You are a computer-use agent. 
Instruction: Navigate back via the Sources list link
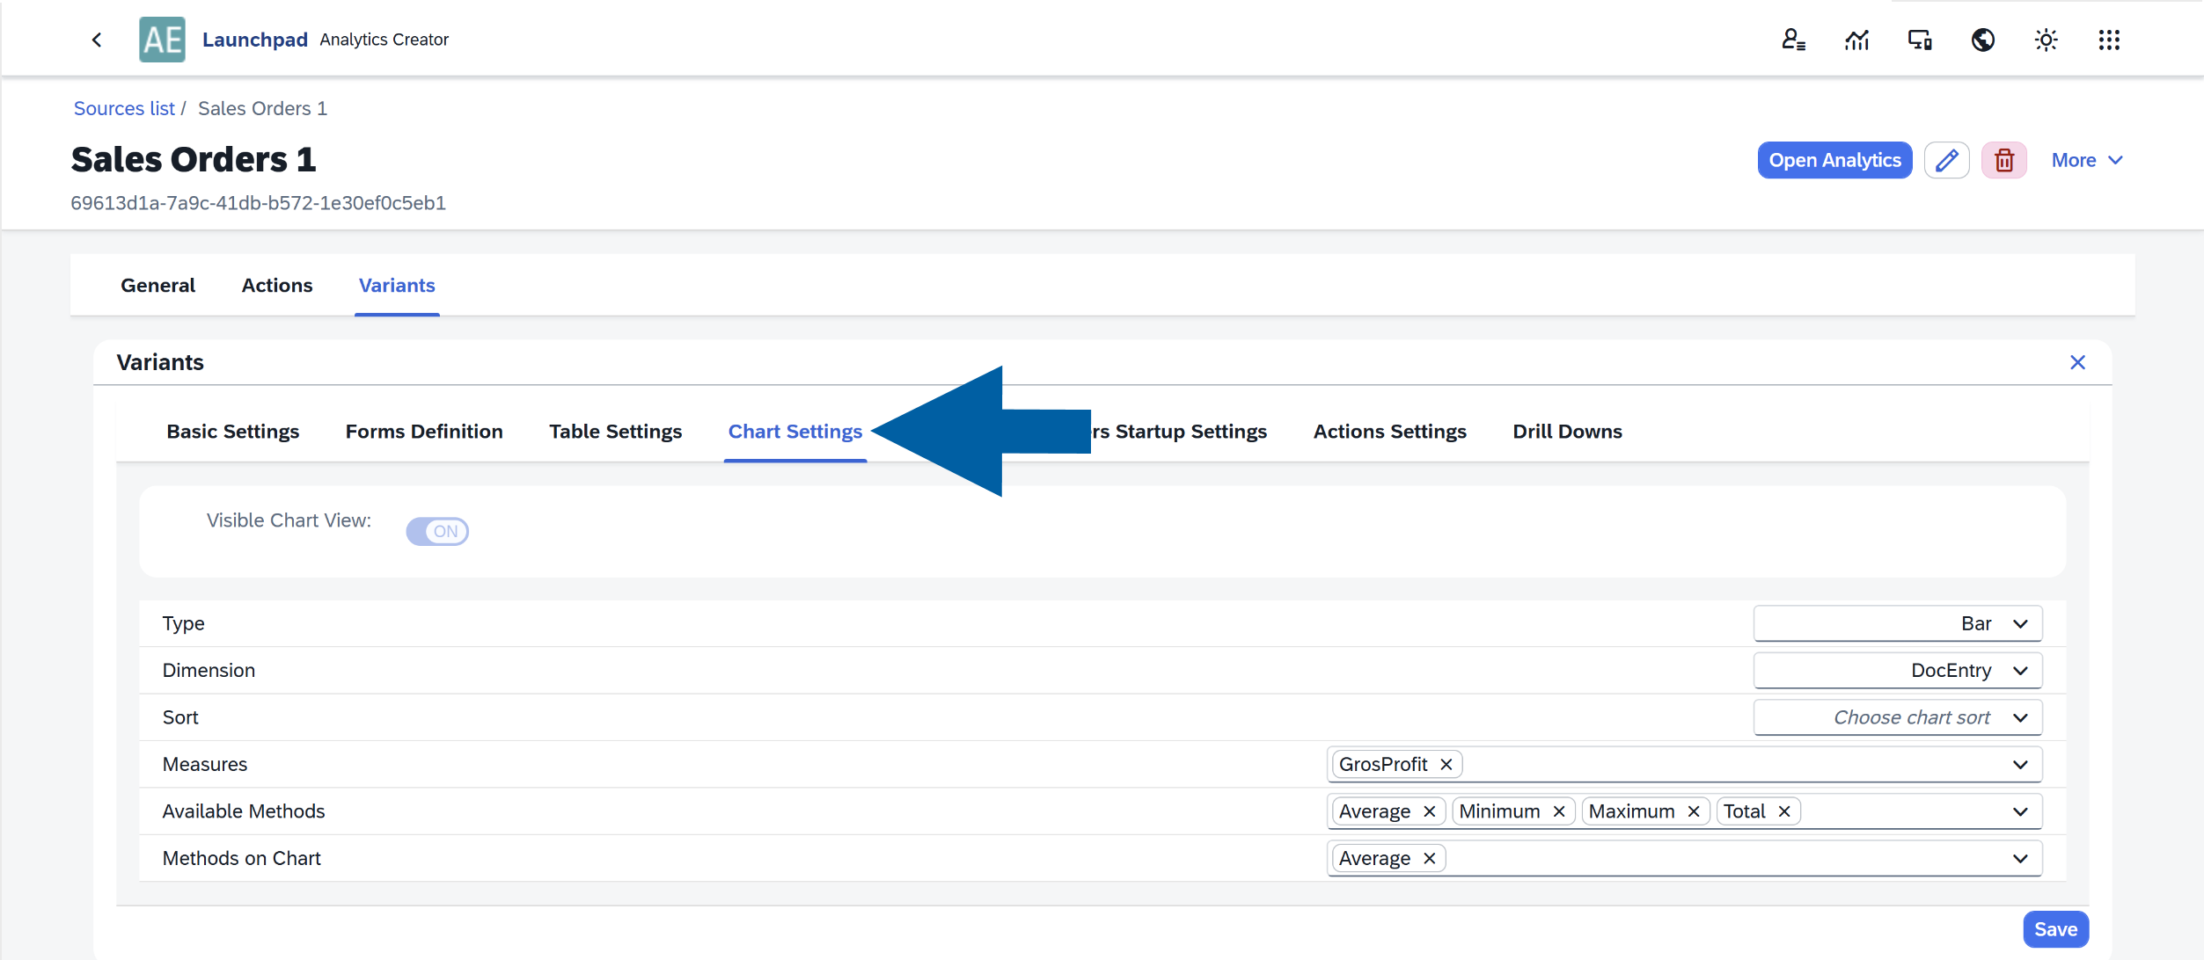[x=123, y=107]
